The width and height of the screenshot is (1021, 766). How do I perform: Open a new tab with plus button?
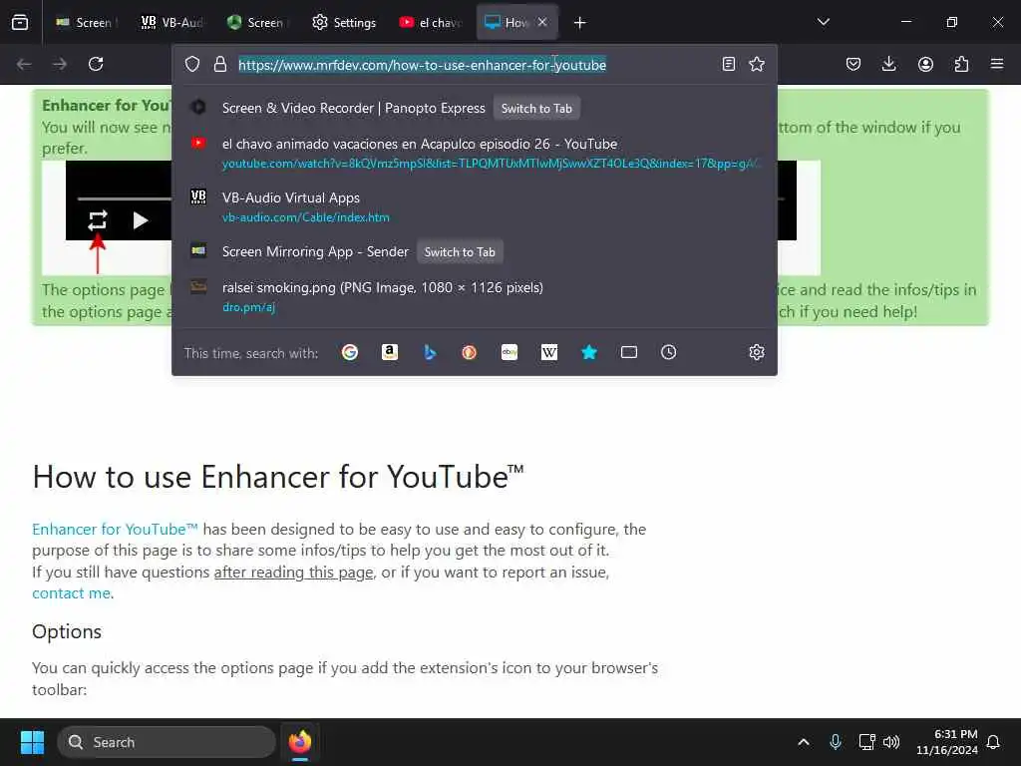pyautogui.click(x=579, y=23)
